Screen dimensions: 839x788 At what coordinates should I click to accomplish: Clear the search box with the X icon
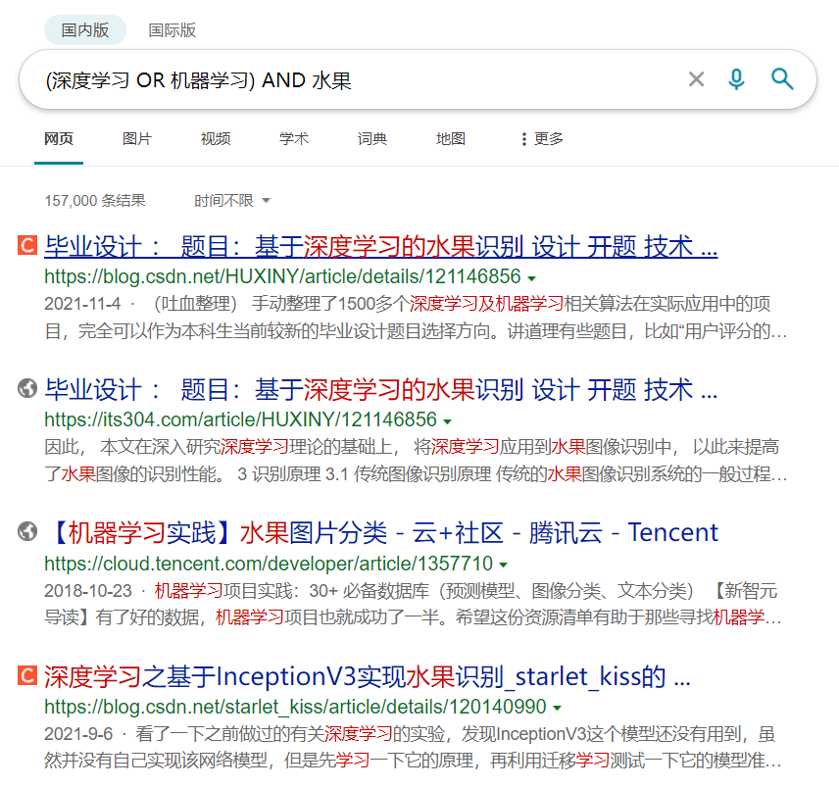[696, 79]
